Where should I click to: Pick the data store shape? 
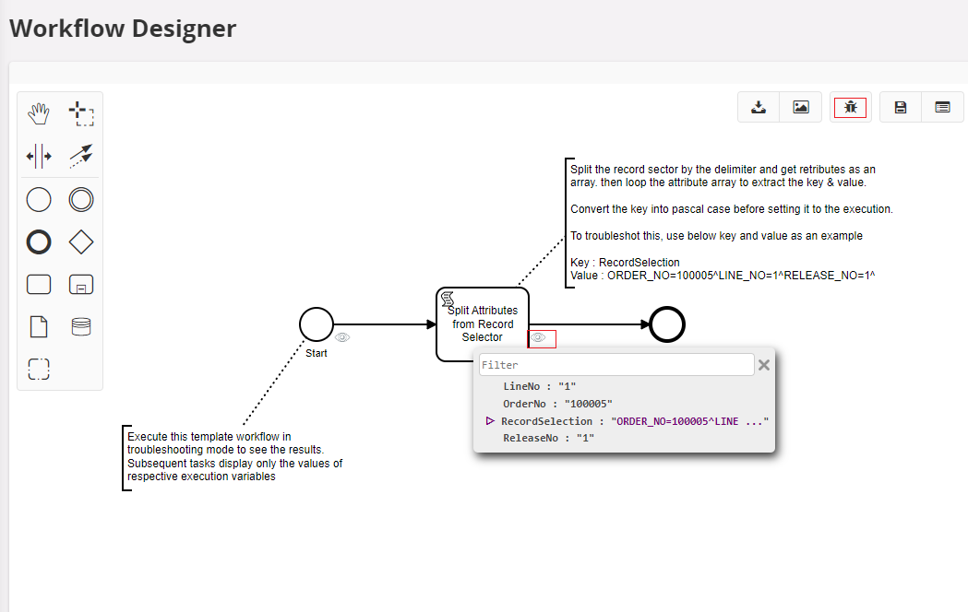[x=81, y=326]
